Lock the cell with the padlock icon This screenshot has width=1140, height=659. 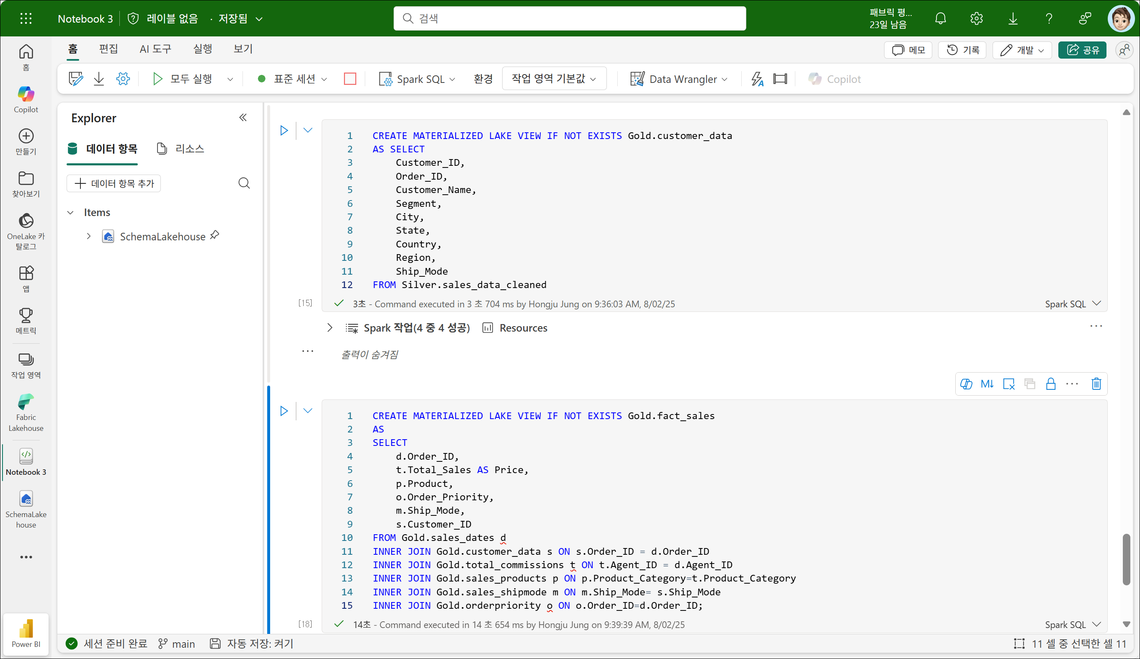pos(1050,384)
